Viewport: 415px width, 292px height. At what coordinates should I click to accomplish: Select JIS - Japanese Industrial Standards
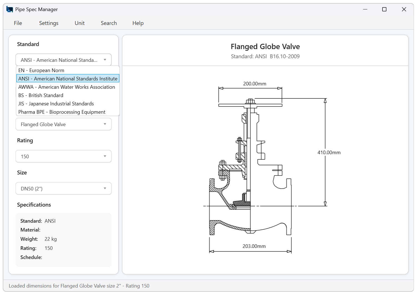point(56,104)
